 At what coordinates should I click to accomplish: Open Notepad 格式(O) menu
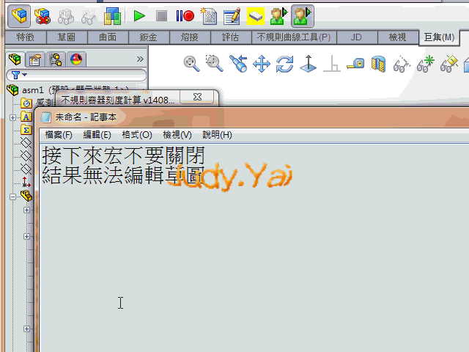click(137, 135)
